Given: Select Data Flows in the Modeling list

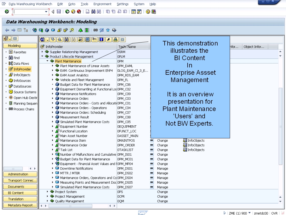Looking at the screenshot, I should 21,63.
